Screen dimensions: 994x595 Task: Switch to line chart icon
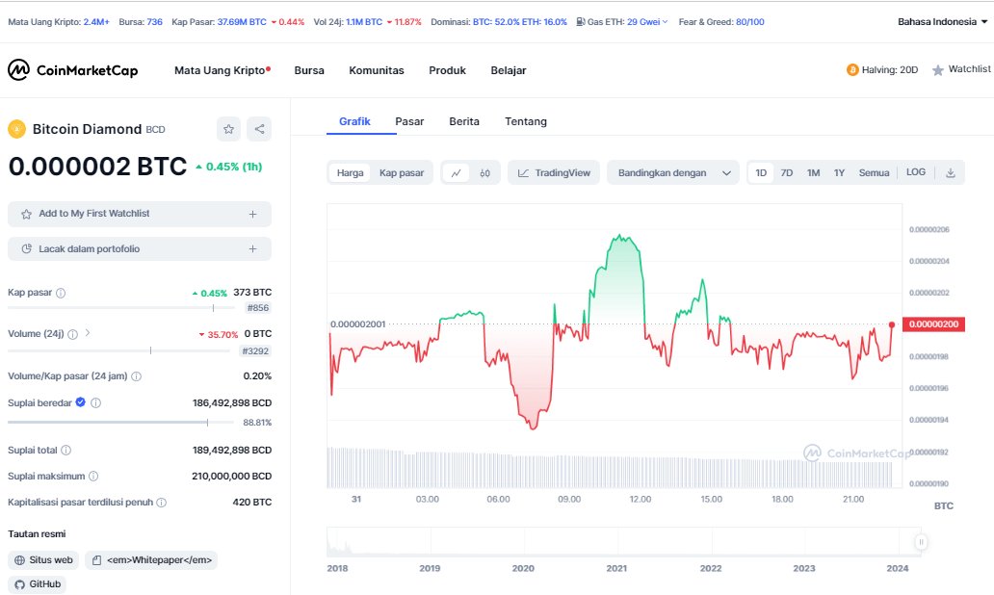[456, 173]
